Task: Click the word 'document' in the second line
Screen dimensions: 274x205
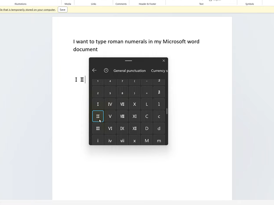Action: tap(85, 49)
